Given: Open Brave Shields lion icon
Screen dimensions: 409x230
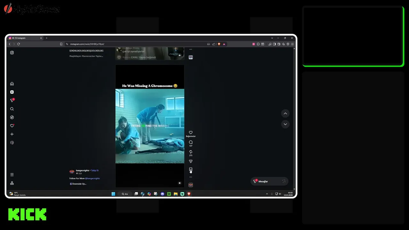Looking at the screenshot, I should (219, 44).
